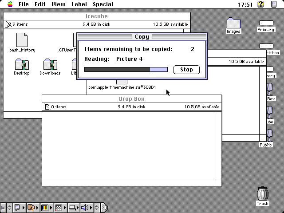Image resolution: width=284 pixels, height=213 pixels.
Task: Click '10.5 GB available' in icecube header
Action: pos(170,24)
